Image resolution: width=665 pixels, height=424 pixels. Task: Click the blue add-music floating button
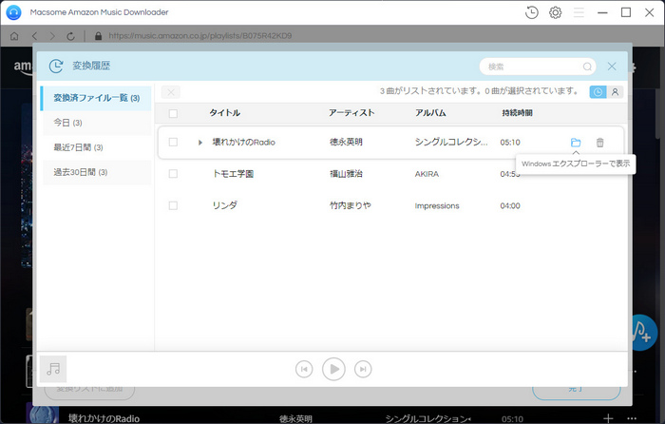coord(642,333)
